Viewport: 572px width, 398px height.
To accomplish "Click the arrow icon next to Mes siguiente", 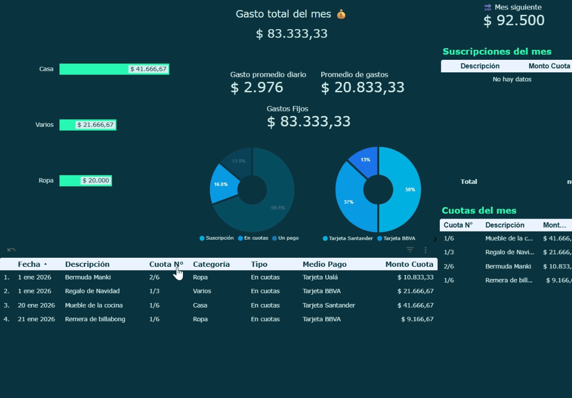I will point(488,7).
